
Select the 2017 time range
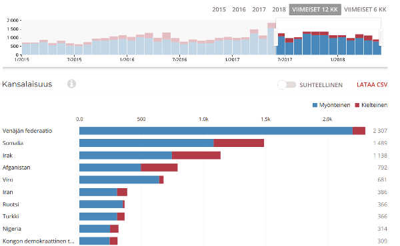(259, 10)
